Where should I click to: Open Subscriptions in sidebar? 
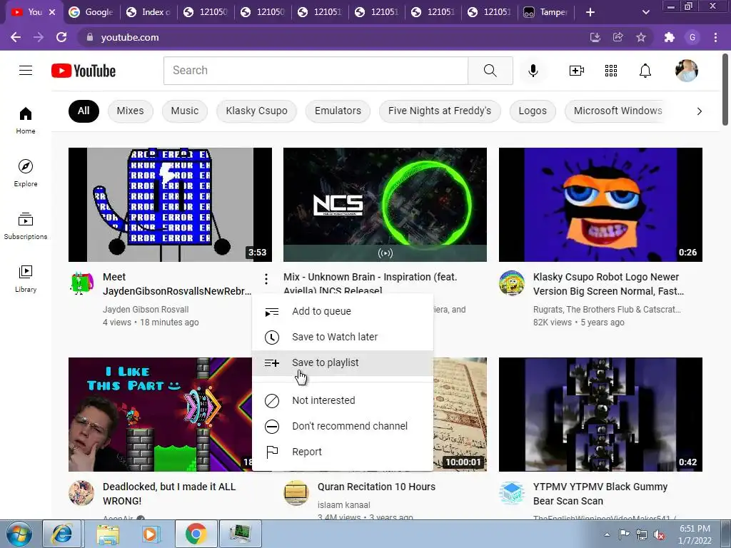[26, 225]
